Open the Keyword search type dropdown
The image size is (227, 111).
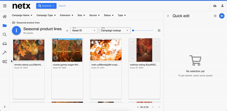point(46,6)
